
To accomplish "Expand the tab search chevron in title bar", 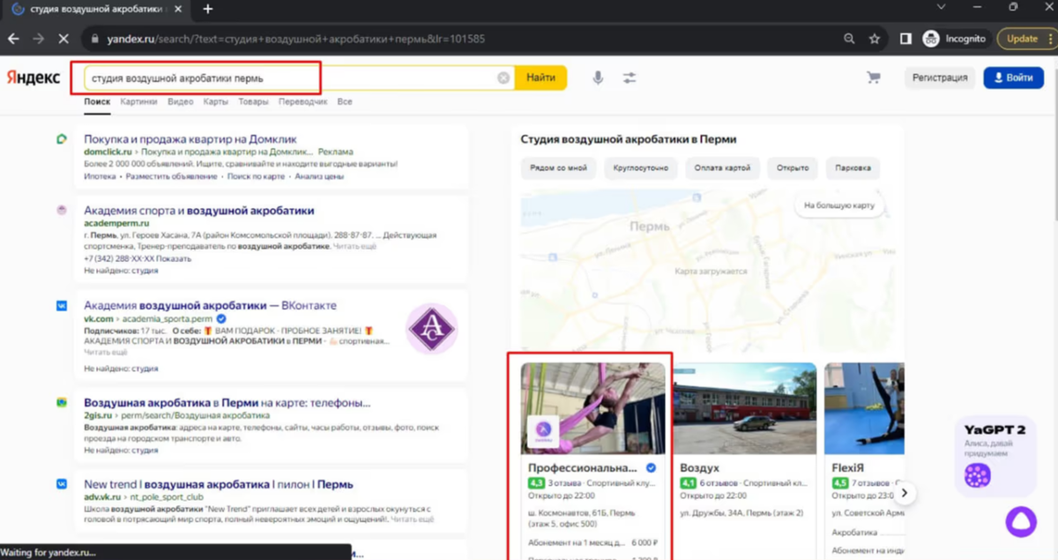I will coord(941,8).
